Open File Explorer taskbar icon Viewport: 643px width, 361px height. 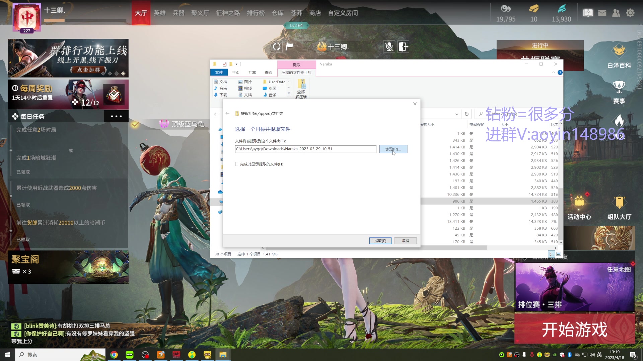pyautogui.click(x=223, y=355)
